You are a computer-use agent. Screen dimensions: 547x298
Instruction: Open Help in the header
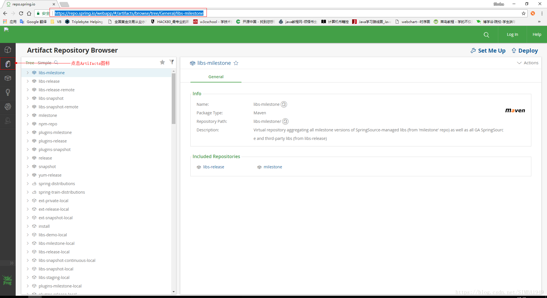[537, 34]
